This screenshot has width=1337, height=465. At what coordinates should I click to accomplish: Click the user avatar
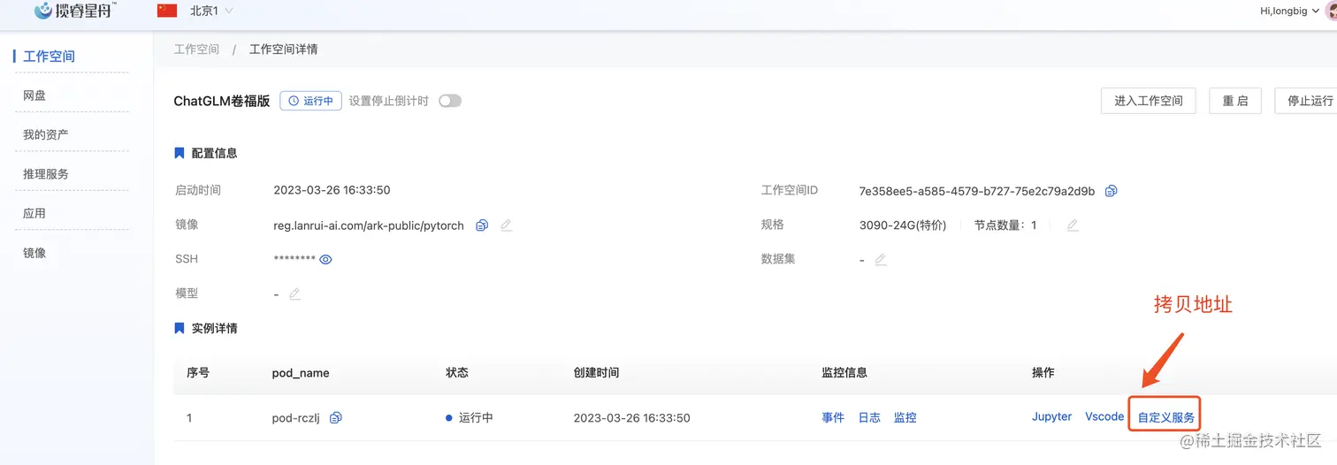click(1331, 11)
